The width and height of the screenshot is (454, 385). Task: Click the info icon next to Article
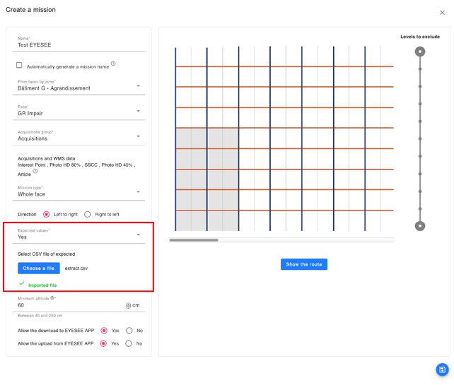coord(35,171)
